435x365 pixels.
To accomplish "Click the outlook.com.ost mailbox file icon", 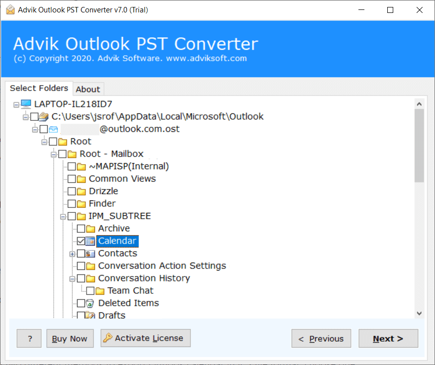I will (53, 129).
